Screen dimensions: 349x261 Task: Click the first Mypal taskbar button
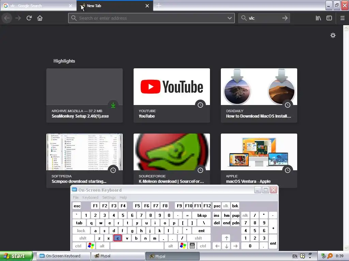coord(118,256)
